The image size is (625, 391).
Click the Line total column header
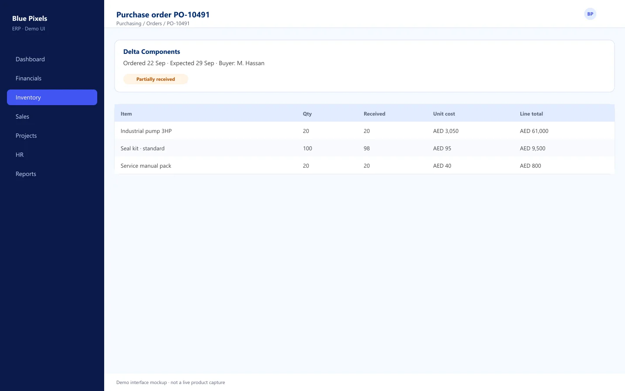(531, 114)
